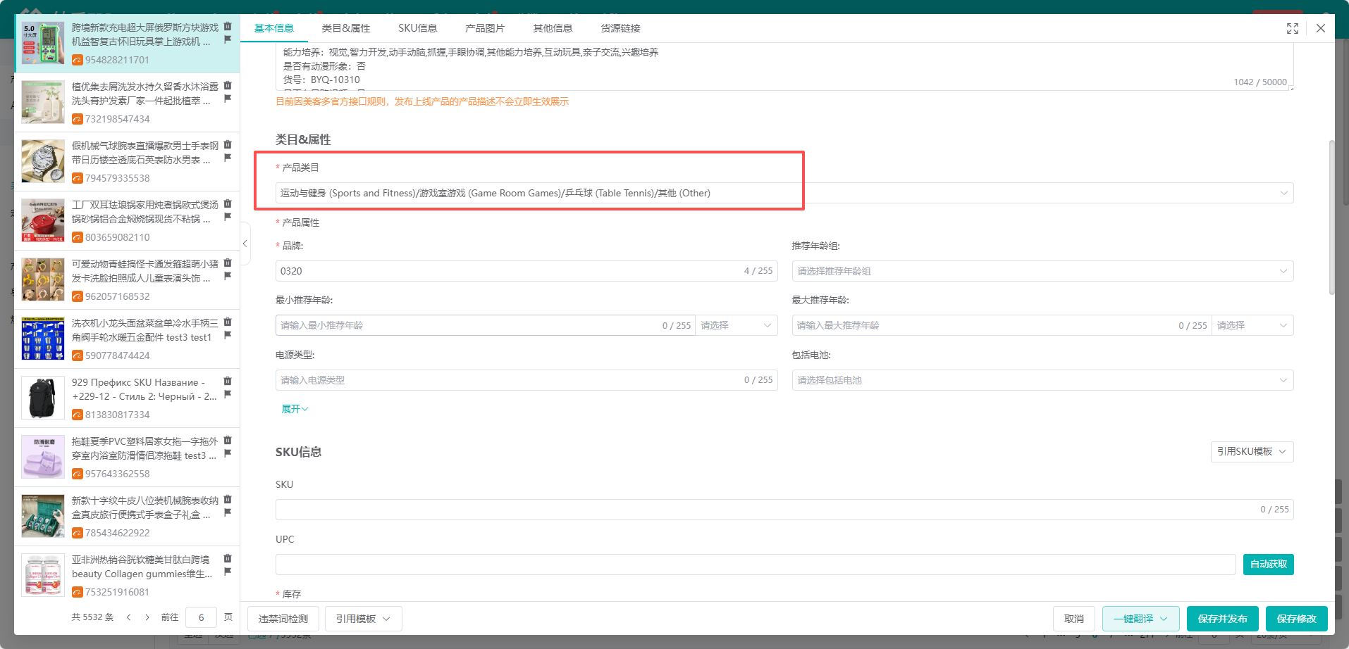
Task: Close the product edit dialog
Action: (x=1321, y=28)
